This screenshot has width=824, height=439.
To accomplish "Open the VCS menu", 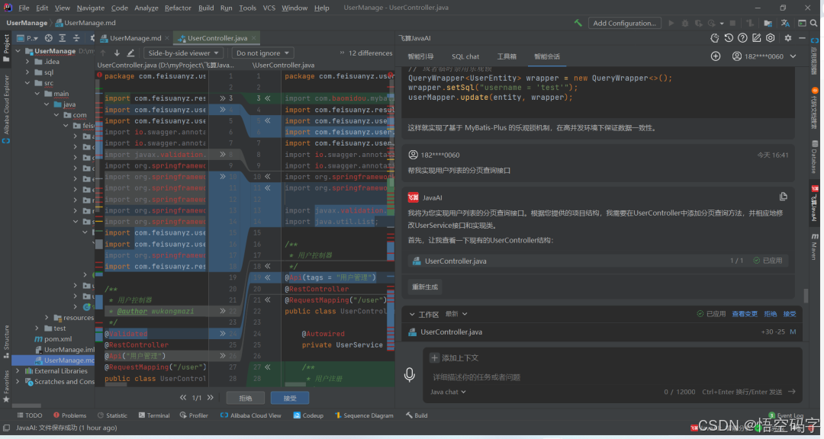I will pyautogui.click(x=269, y=8).
